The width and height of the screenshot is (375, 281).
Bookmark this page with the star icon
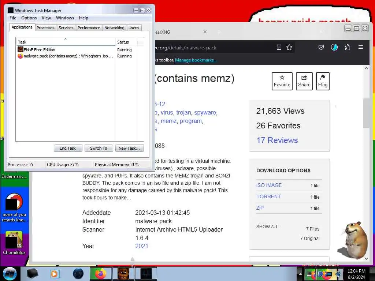(x=289, y=47)
